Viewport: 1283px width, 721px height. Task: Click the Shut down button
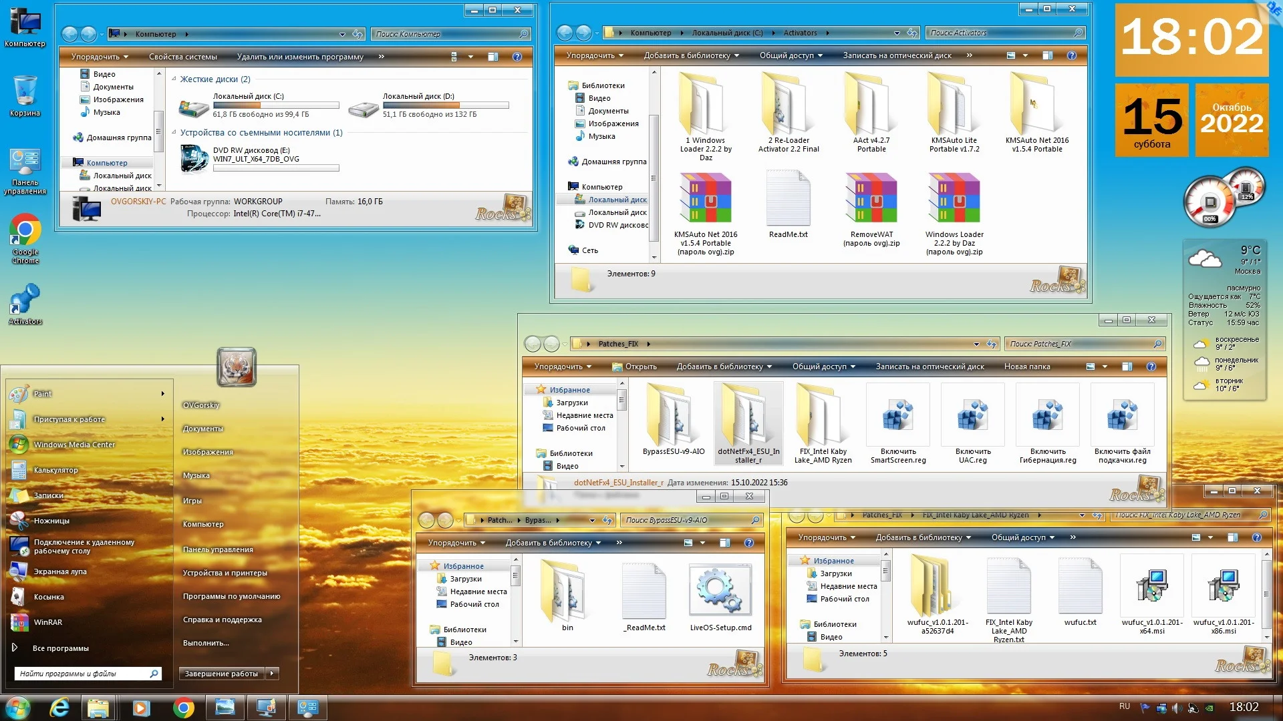click(x=221, y=674)
